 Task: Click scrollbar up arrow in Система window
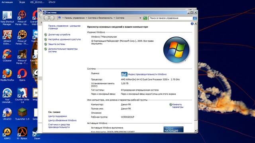[196, 24]
